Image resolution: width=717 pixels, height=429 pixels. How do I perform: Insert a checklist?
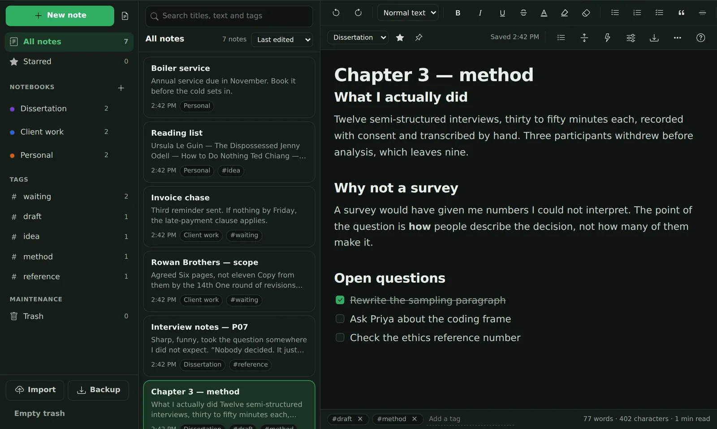coord(659,13)
